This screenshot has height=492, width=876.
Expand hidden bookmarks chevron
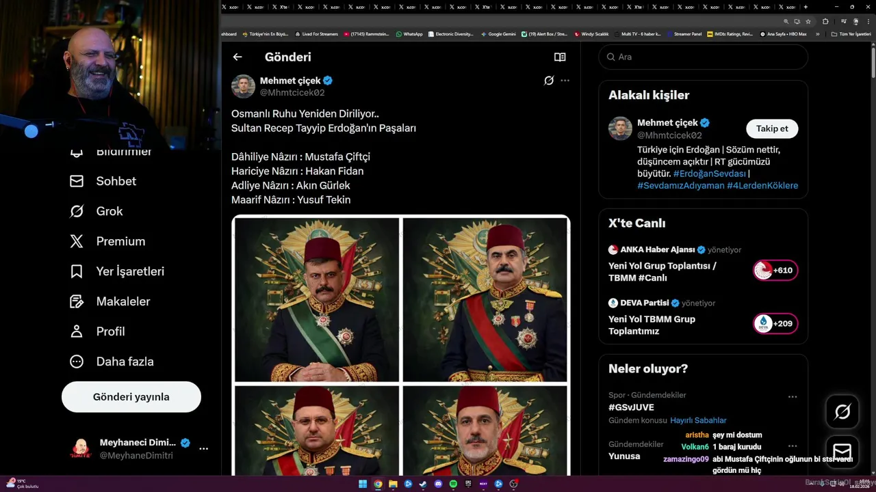pyautogui.click(x=817, y=34)
